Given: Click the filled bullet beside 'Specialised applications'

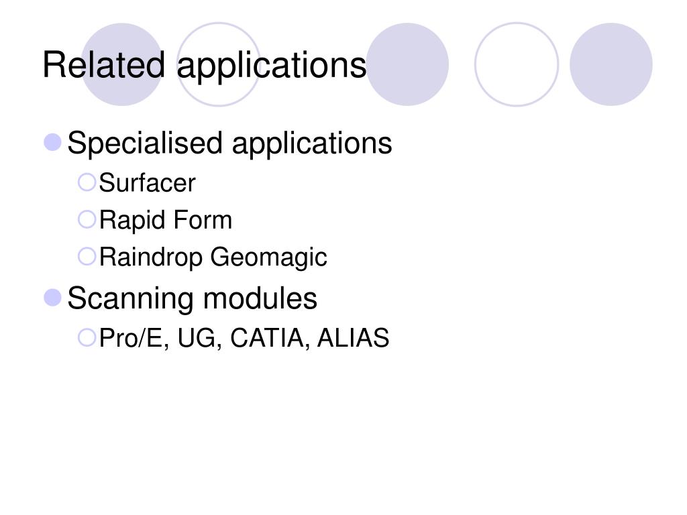Looking at the screenshot, I should coord(52,142).
